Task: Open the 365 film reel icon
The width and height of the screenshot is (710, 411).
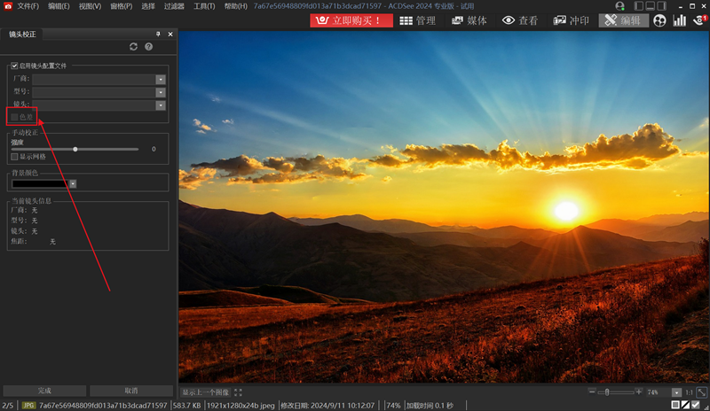Action: point(659,20)
